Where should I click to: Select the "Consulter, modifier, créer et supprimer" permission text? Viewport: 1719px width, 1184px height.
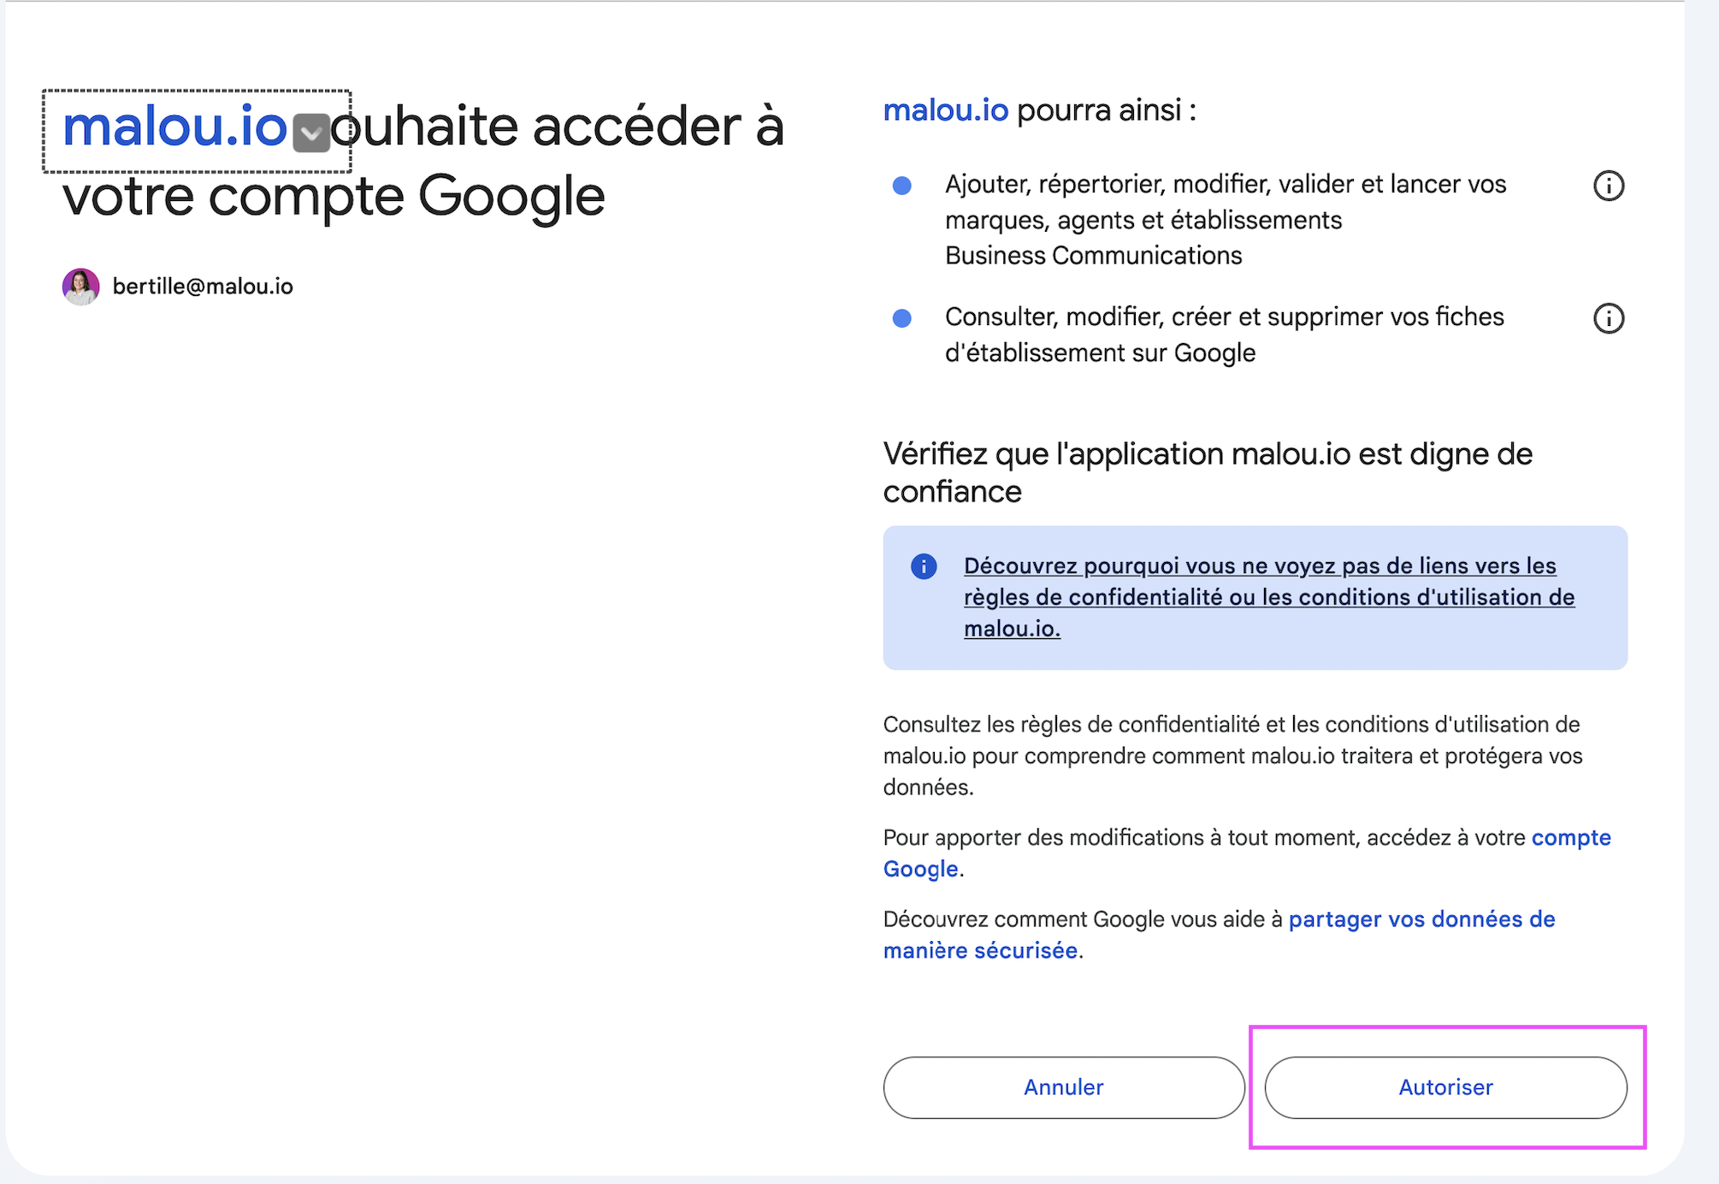click(x=1225, y=334)
